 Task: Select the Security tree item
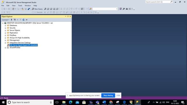tap(13, 28)
